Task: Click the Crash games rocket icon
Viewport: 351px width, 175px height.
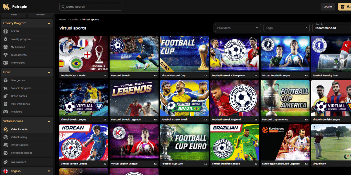Action: pyautogui.click(x=5, y=96)
